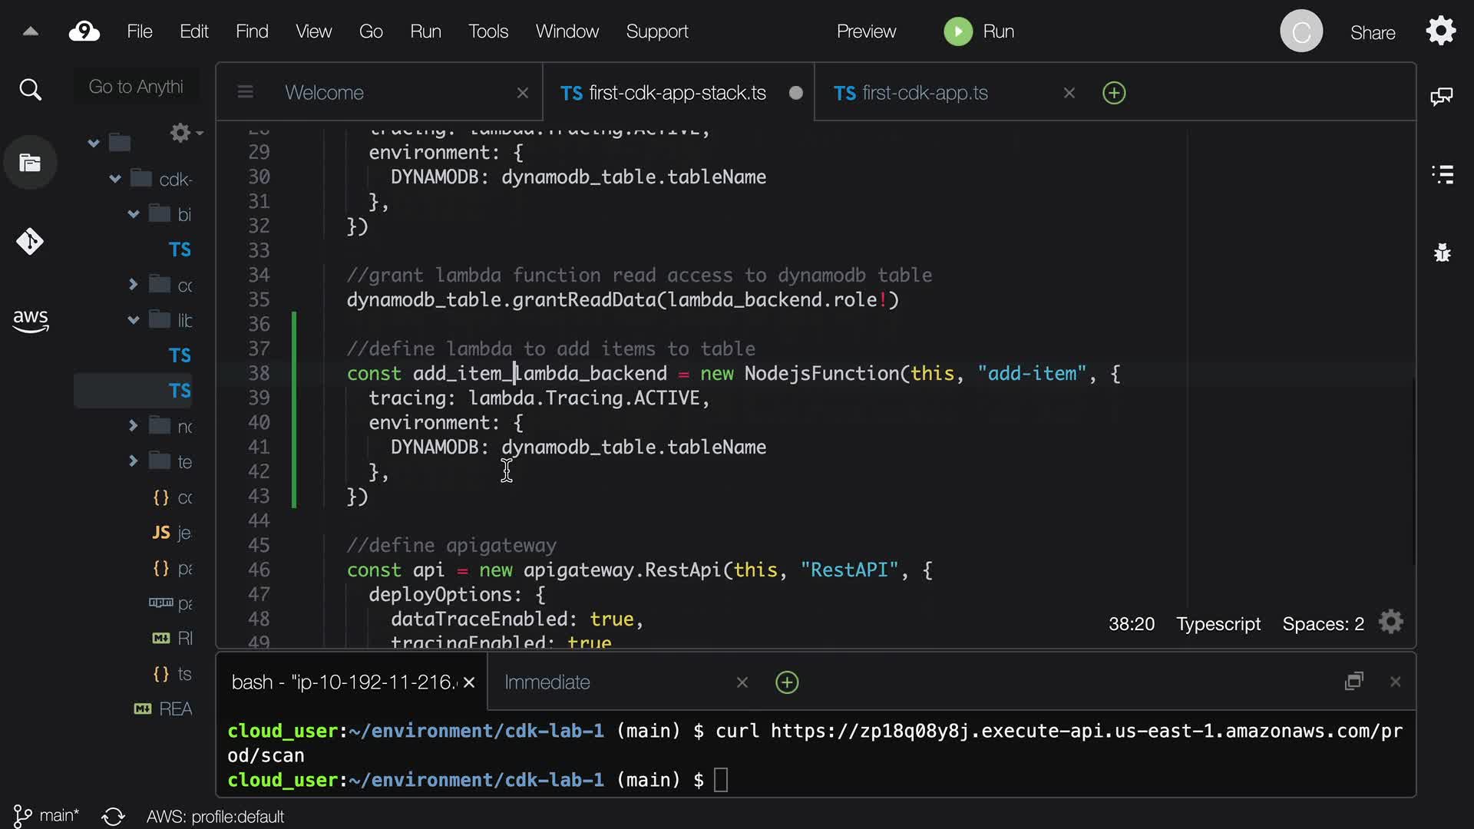This screenshot has width=1474, height=829.
Task: Open the Collaborate chat icon
Action: (1442, 96)
